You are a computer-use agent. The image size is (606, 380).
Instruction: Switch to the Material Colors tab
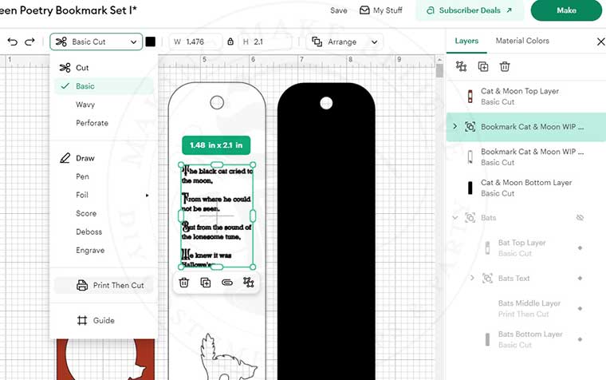521,41
